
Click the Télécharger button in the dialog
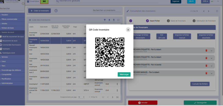click(124, 75)
